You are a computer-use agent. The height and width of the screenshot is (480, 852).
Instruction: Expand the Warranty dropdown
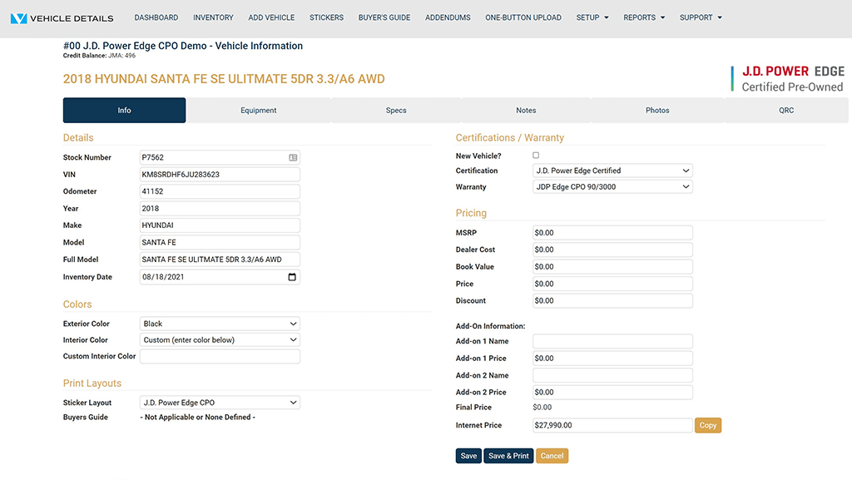(612, 187)
